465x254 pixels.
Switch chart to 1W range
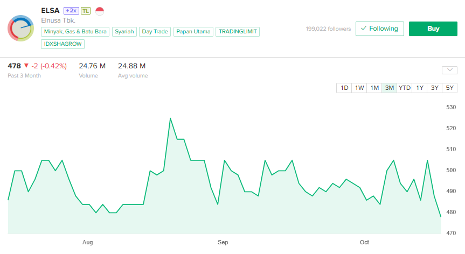pyautogui.click(x=359, y=88)
